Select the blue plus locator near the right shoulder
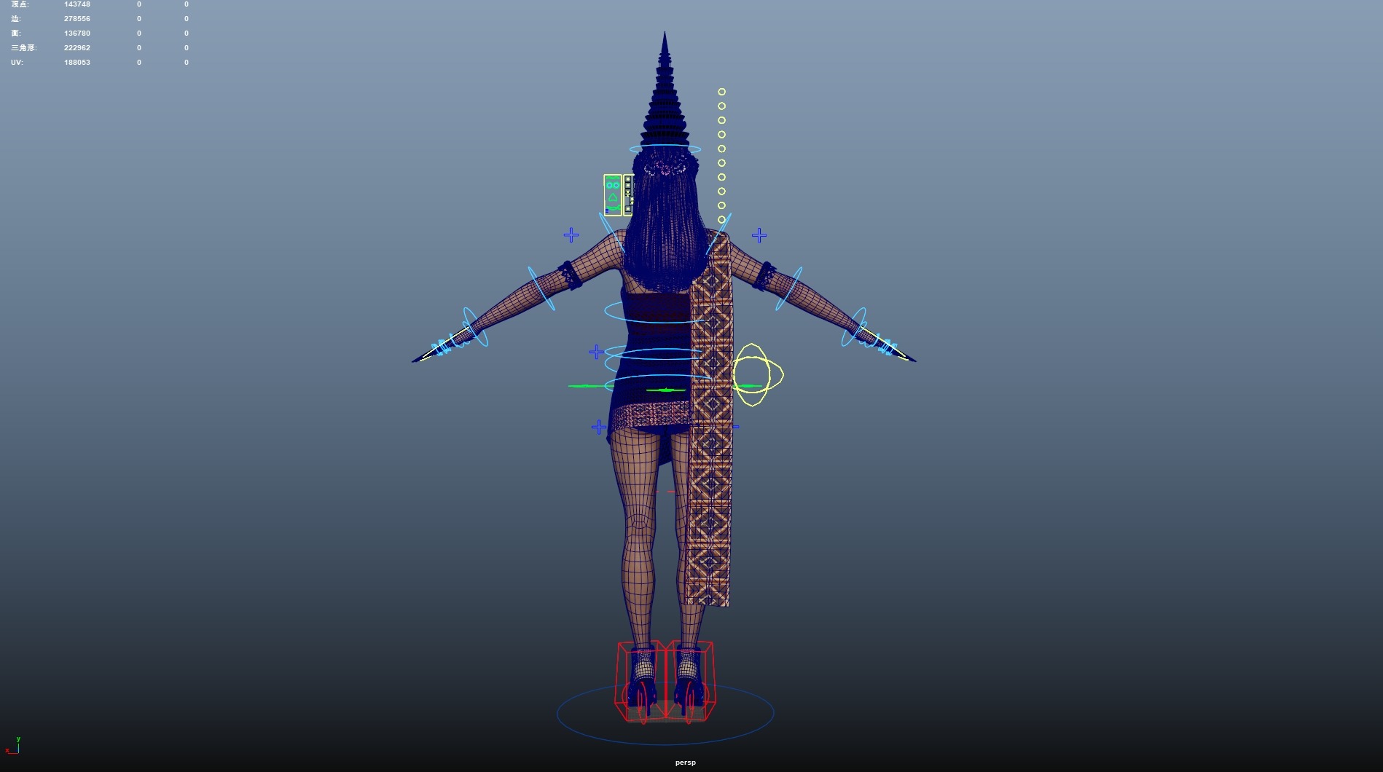The image size is (1383, 772). (x=759, y=235)
